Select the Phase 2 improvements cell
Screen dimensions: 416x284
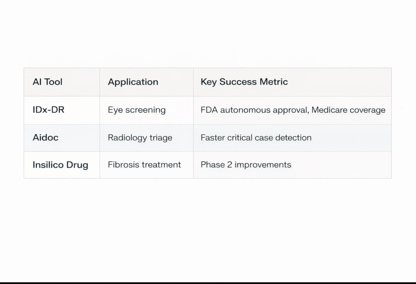pyautogui.click(x=246, y=165)
